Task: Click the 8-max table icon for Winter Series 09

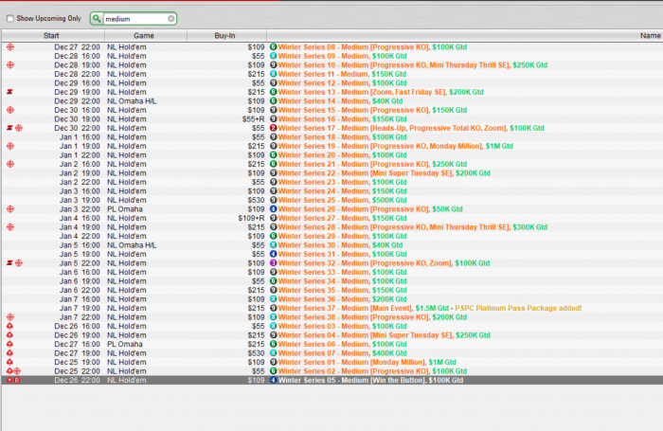Action: click(x=273, y=56)
